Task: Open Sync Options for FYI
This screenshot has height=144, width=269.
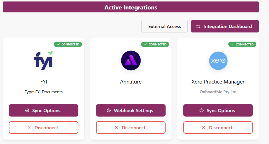Action: pyautogui.click(x=44, y=110)
